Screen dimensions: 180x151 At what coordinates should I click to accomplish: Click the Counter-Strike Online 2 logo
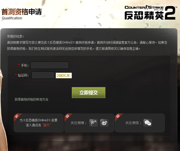pos(151,13)
